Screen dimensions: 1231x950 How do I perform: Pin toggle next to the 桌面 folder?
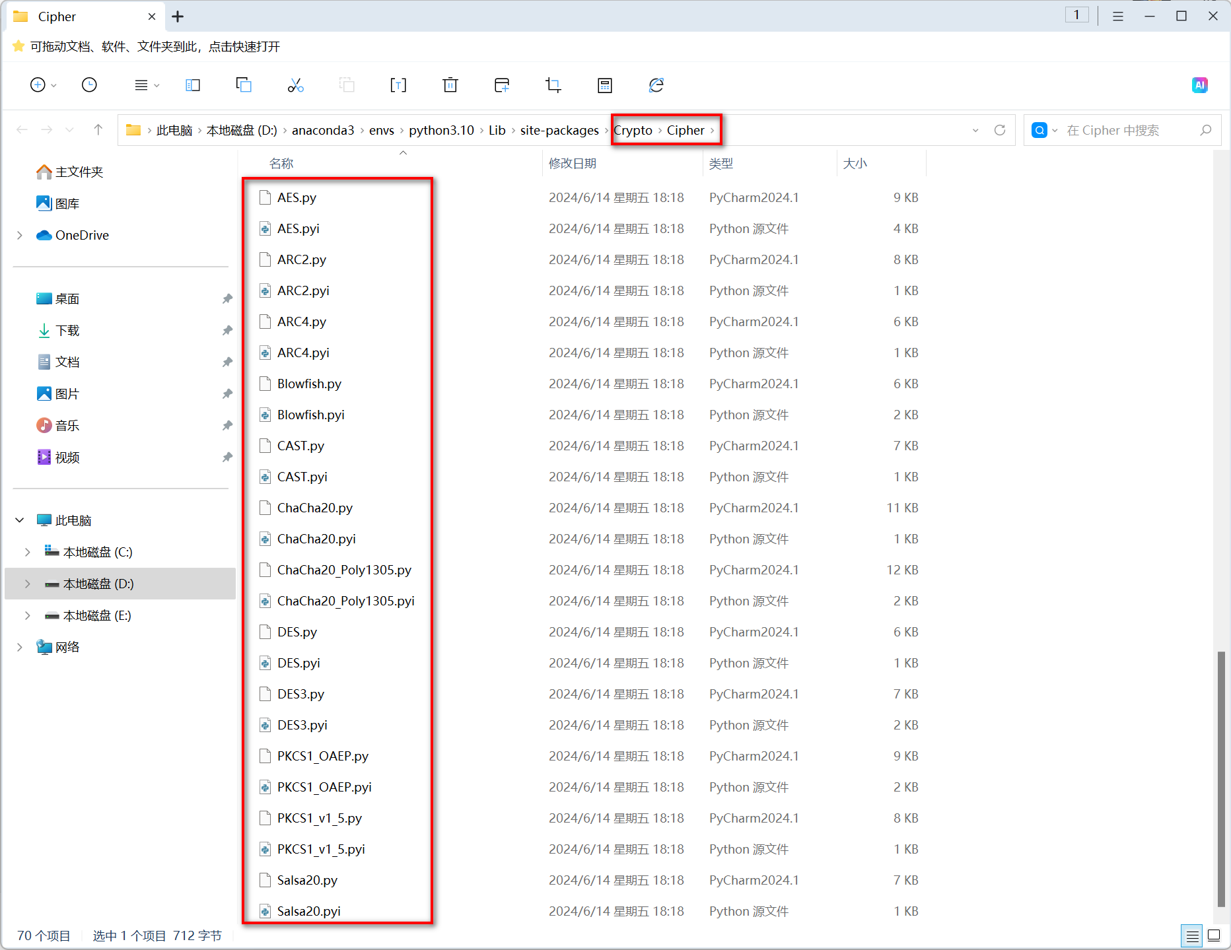(227, 298)
